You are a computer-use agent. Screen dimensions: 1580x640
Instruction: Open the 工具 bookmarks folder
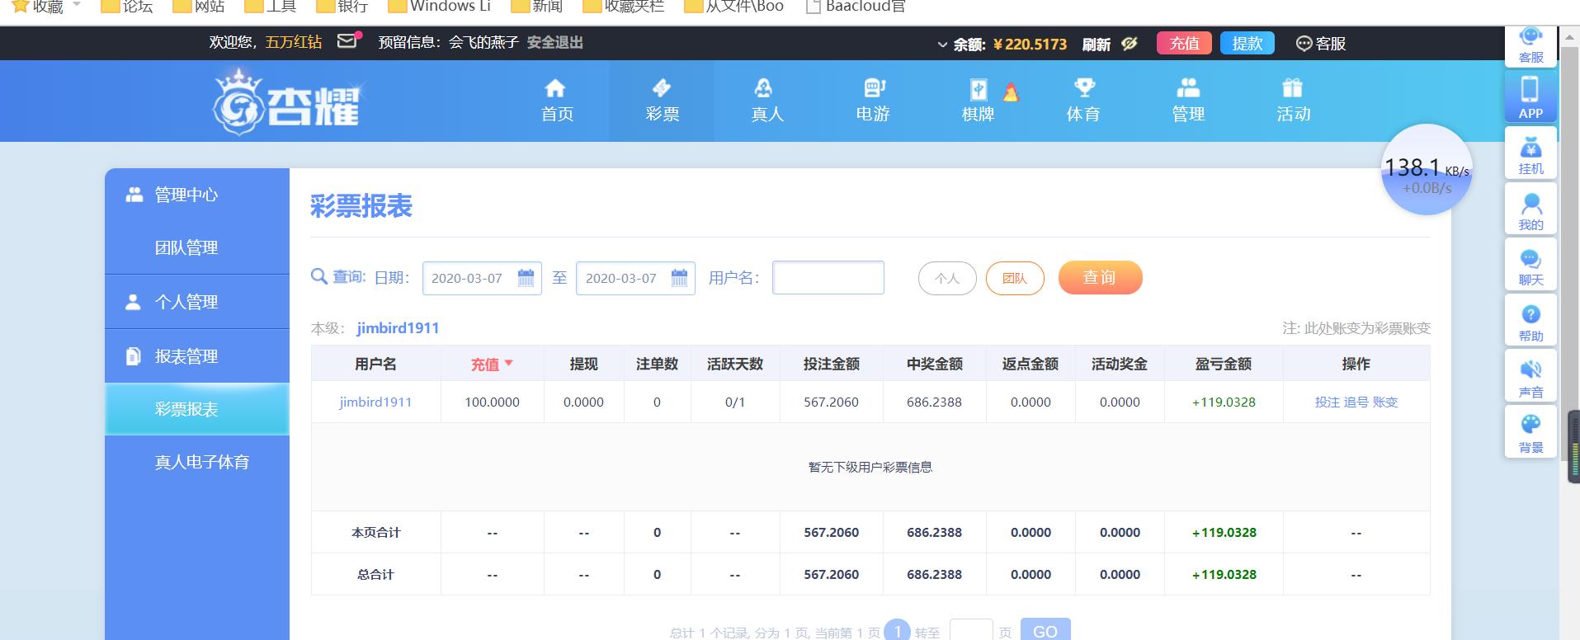(x=271, y=7)
